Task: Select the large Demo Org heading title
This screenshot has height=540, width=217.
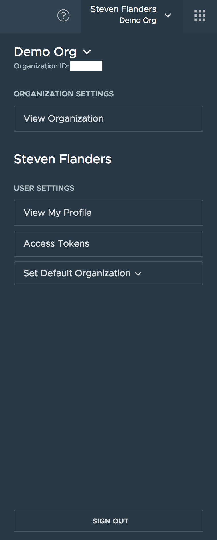Action: point(45,52)
